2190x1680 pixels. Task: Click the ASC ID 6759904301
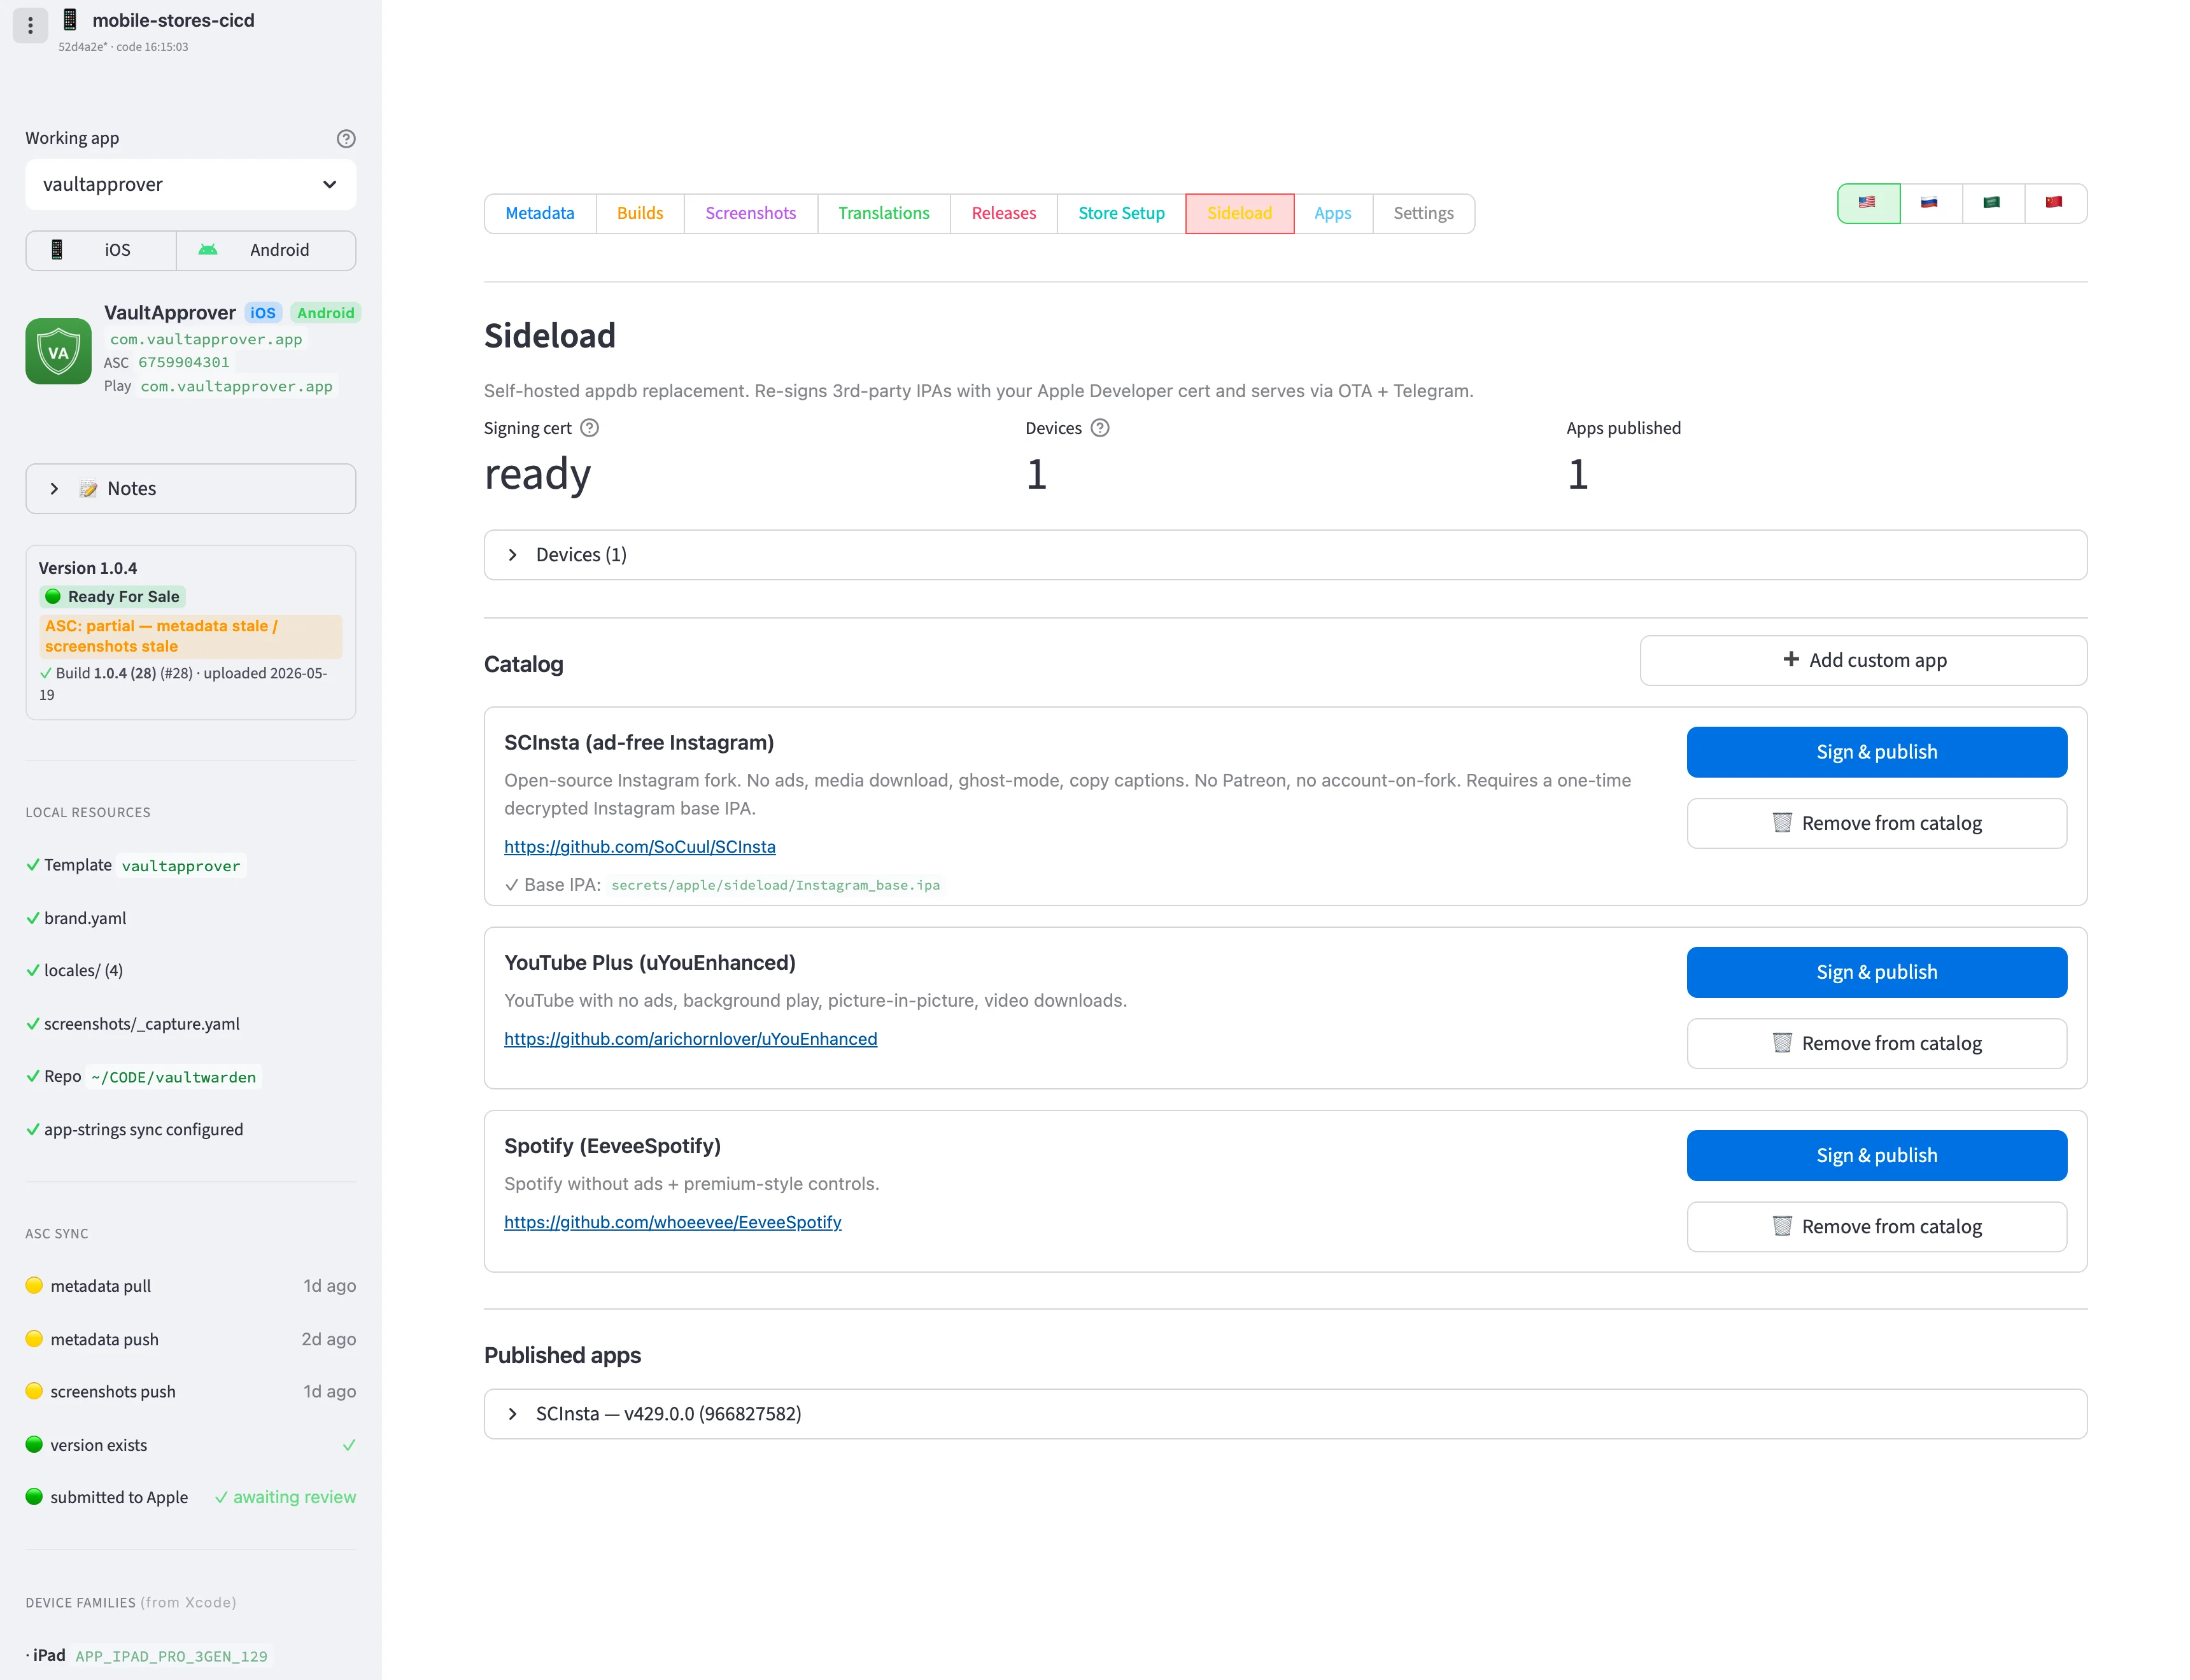[183, 363]
